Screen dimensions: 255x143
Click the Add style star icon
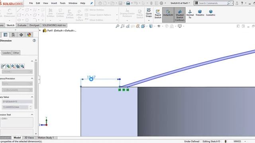[8, 66]
